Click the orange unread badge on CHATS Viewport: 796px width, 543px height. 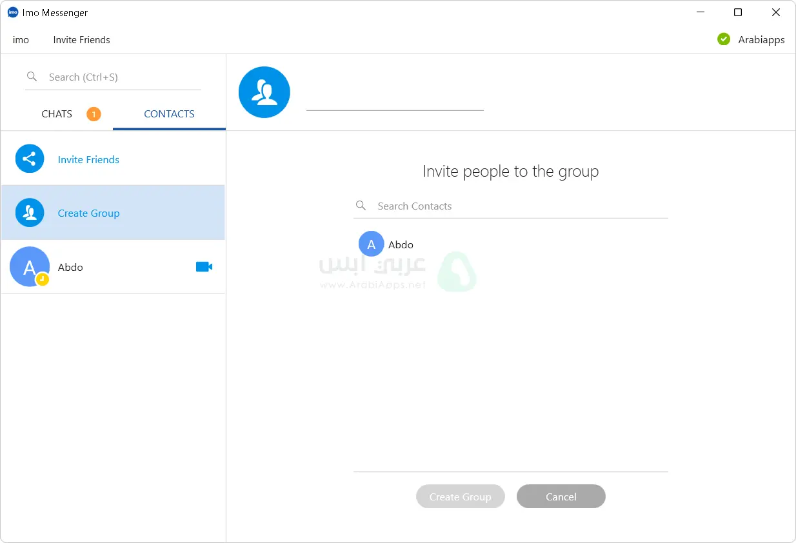(x=94, y=114)
